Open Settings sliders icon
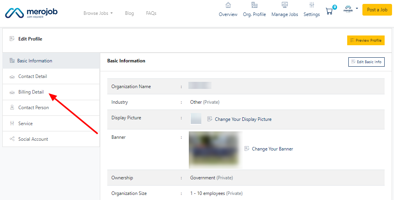The width and height of the screenshot is (394, 200). [312, 5]
